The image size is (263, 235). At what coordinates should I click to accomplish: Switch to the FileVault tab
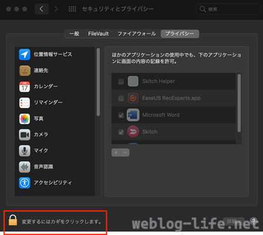[x=98, y=33]
